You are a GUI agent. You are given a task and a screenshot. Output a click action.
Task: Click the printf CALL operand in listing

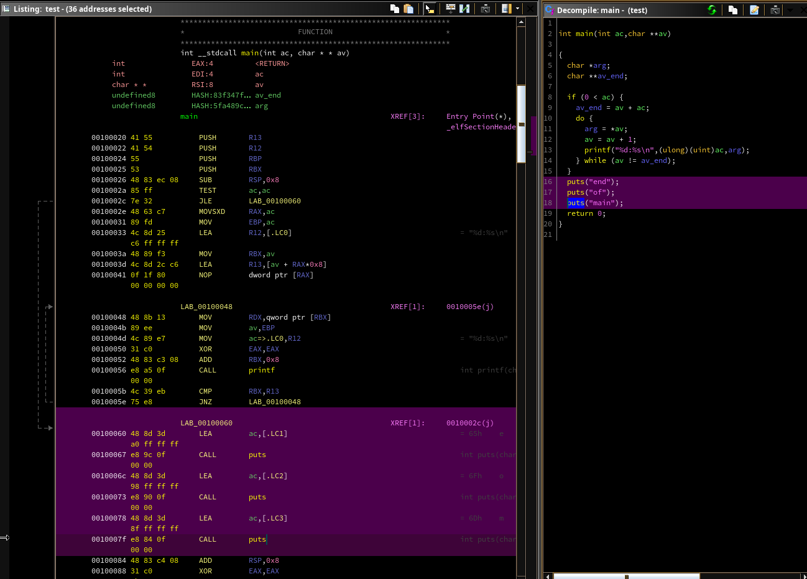pyautogui.click(x=261, y=370)
